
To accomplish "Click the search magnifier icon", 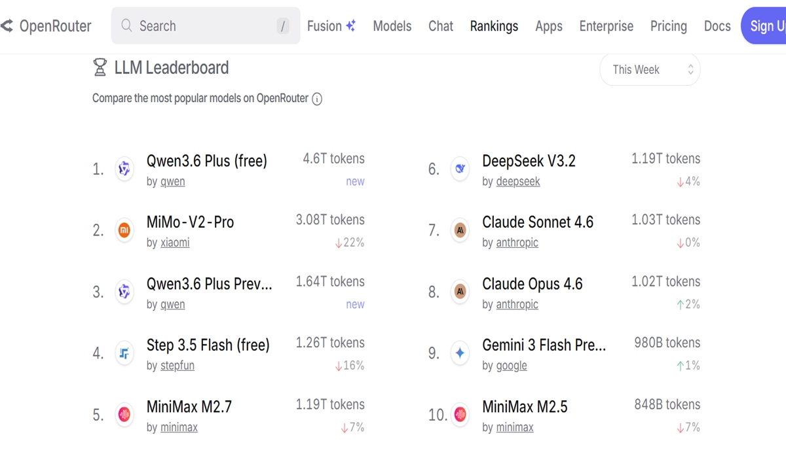I will (x=126, y=26).
